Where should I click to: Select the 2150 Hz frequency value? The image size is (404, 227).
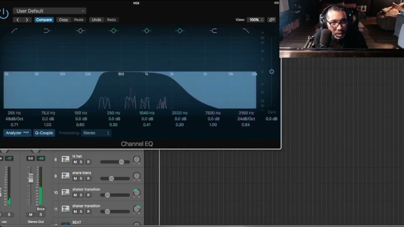point(246,113)
